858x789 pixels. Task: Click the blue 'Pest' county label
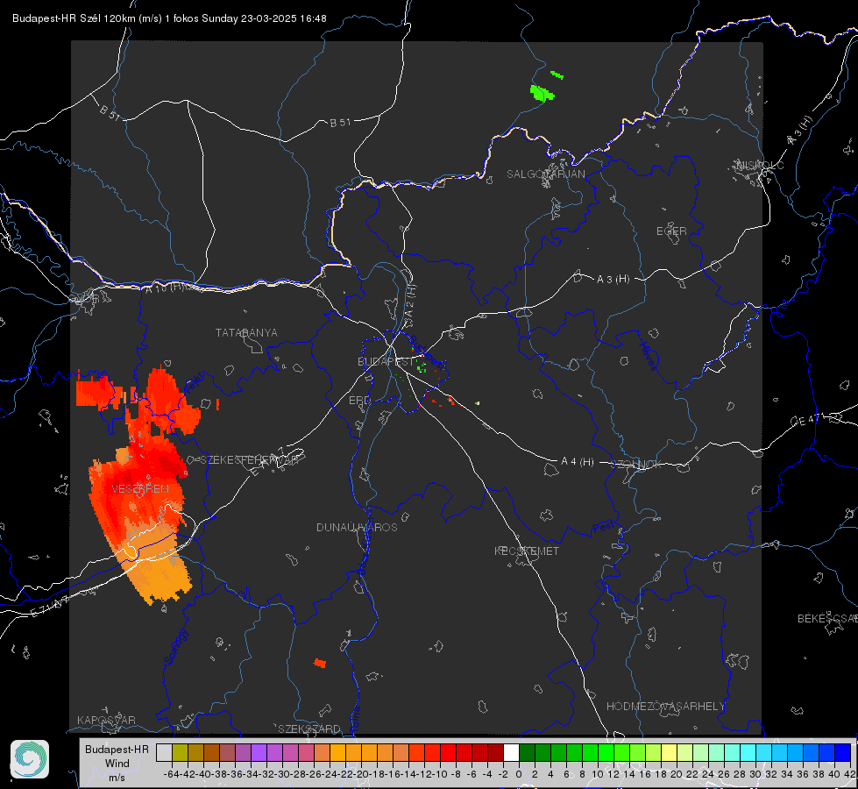[603, 528]
